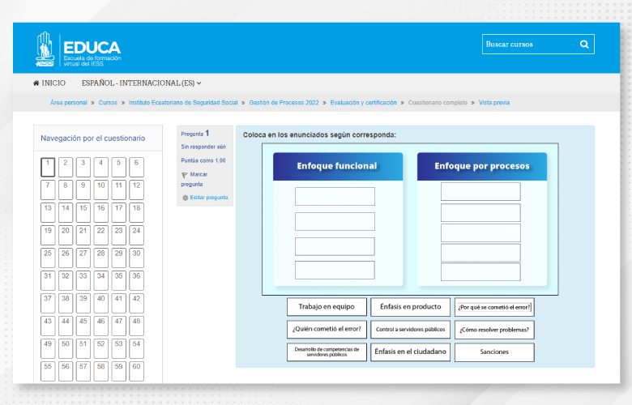Open Área personal breadcrumb link
The image size is (632, 405).
coord(69,103)
